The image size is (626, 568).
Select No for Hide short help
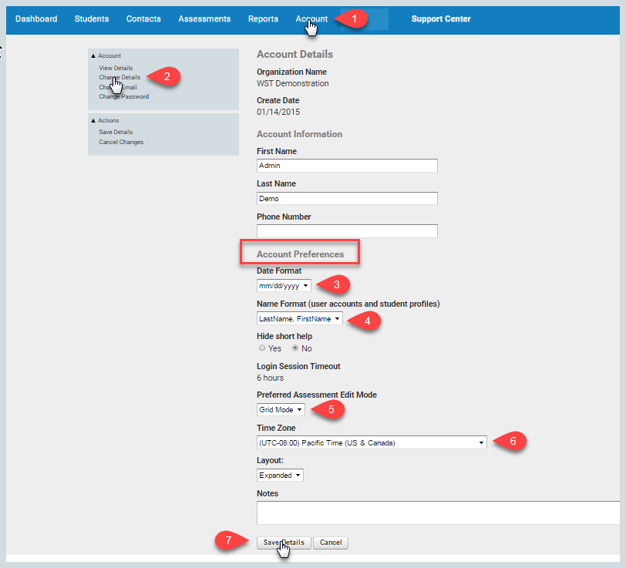(x=295, y=348)
